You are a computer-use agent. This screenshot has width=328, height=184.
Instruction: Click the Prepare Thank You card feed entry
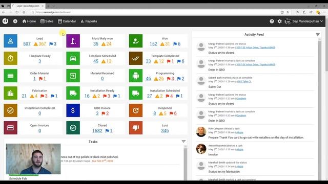pos(256,137)
